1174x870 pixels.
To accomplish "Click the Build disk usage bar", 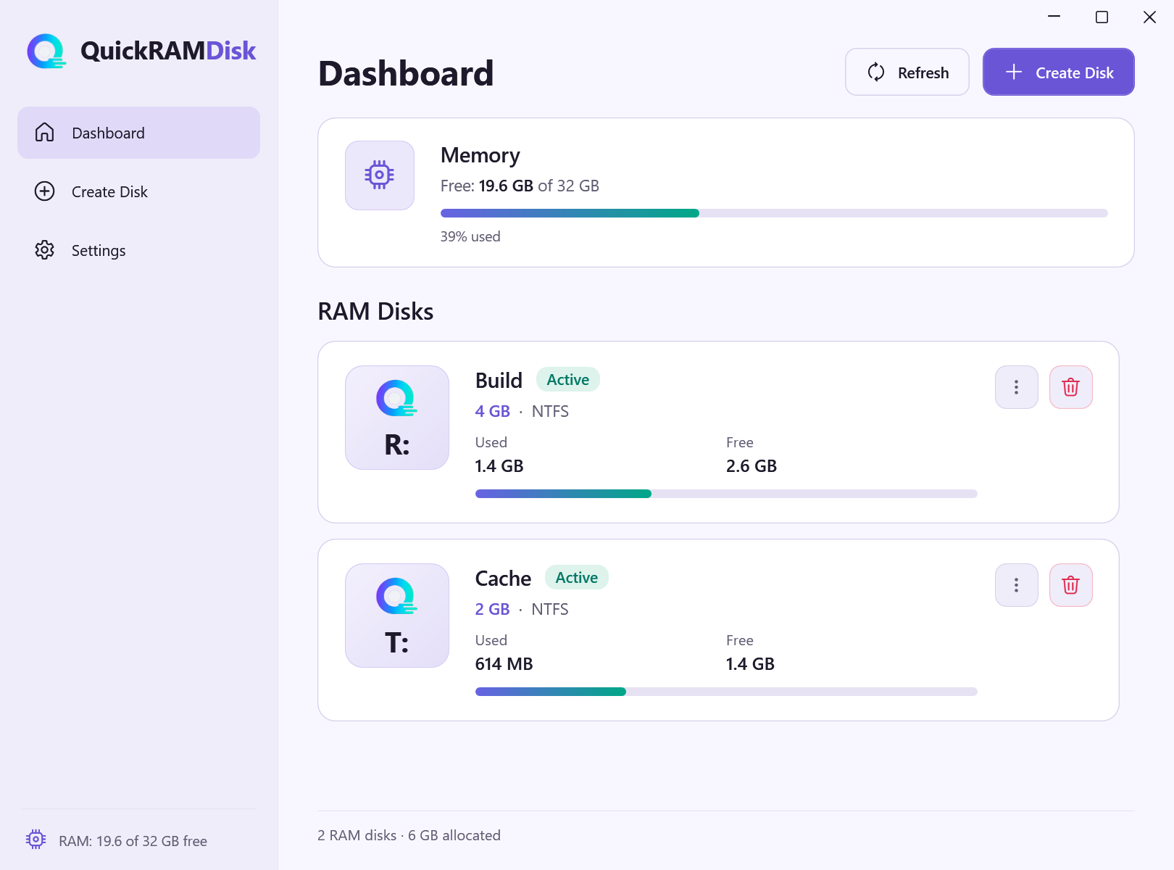I will click(x=726, y=494).
